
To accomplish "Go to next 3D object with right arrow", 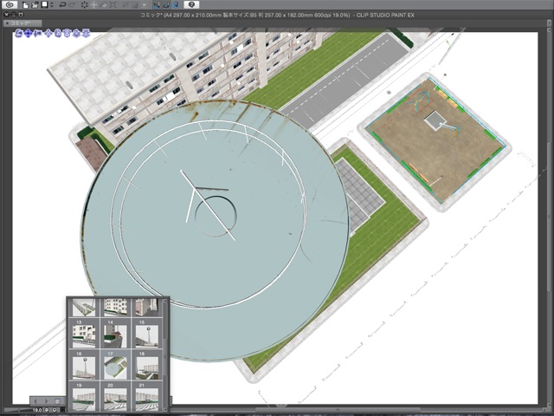I will [46, 401].
